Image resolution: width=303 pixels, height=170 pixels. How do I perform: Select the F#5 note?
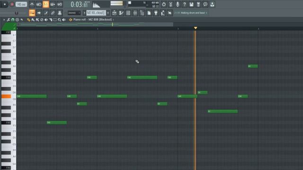click(57, 123)
